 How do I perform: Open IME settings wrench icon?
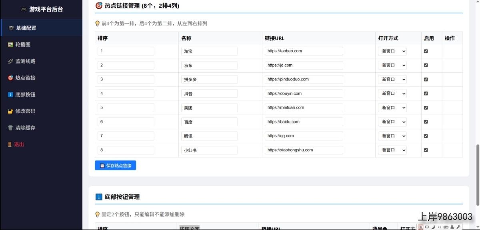458,227
